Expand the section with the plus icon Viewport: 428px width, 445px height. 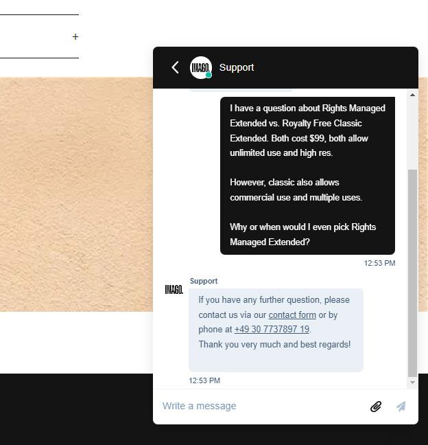click(75, 37)
